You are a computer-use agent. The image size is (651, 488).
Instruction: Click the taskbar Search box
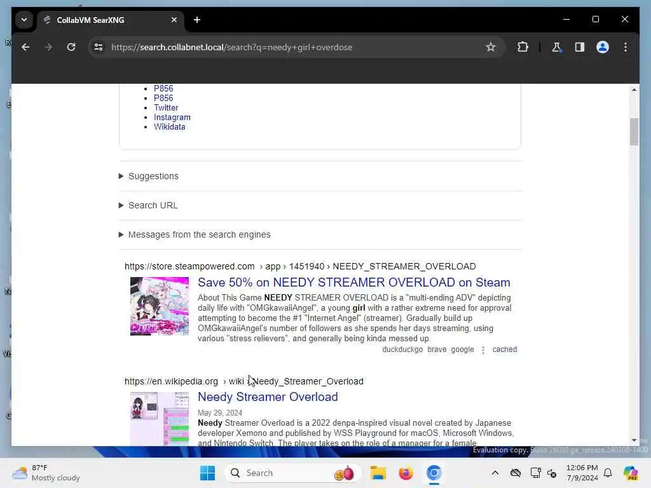pos(293,473)
